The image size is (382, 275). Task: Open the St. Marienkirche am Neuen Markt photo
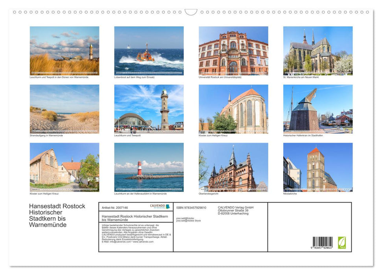coord(317,50)
